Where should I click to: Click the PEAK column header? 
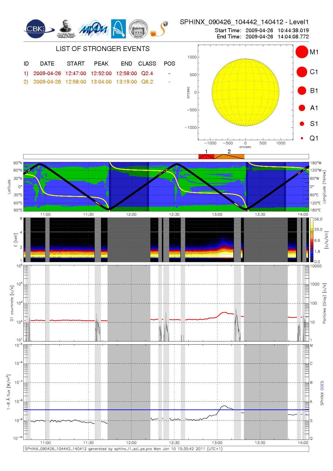[x=101, y=64]
